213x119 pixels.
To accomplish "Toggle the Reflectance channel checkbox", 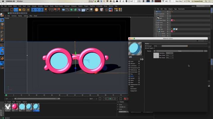I will pos(139,70).
